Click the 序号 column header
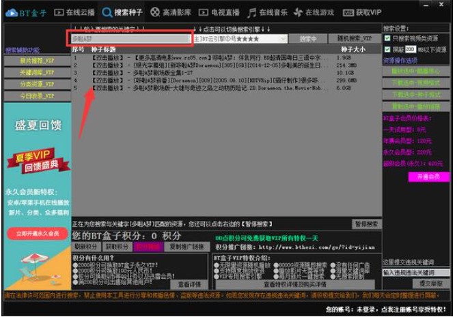 pos(78,50)
